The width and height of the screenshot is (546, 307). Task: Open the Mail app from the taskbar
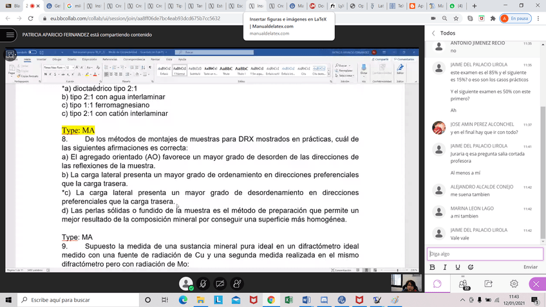click(236, 300)
